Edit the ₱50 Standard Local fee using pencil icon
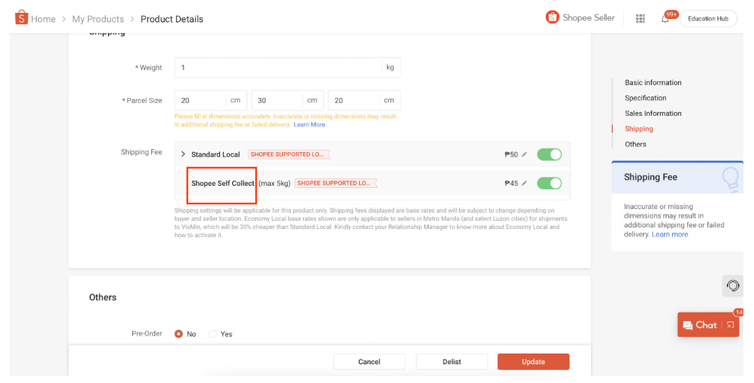 tap(525, 154)
